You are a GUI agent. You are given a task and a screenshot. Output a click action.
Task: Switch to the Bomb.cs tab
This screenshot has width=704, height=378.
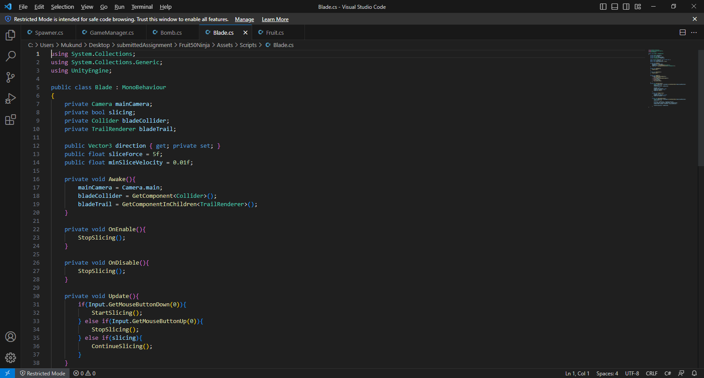173,33
